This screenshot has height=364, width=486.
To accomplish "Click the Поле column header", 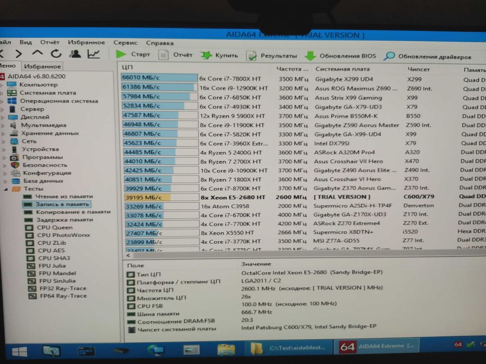I will [136, 265].
